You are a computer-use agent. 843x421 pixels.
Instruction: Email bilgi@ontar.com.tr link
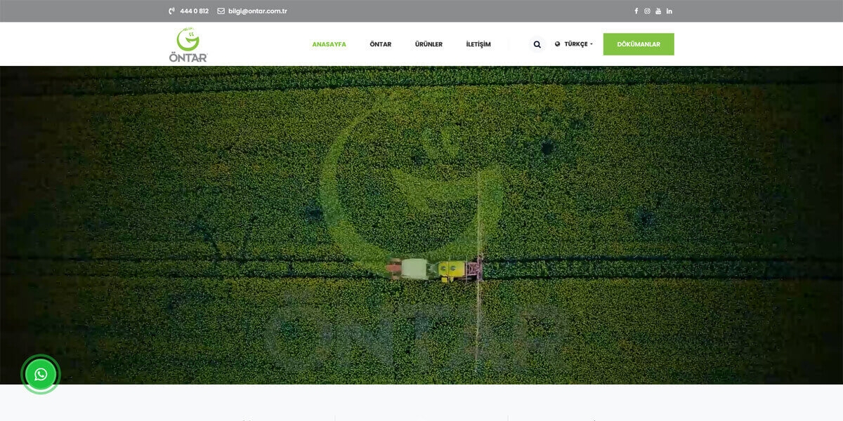pos(257,11)
